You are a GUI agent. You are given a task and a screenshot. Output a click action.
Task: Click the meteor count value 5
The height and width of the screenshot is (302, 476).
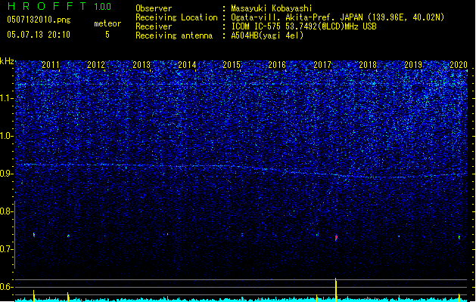coord(107,35)
